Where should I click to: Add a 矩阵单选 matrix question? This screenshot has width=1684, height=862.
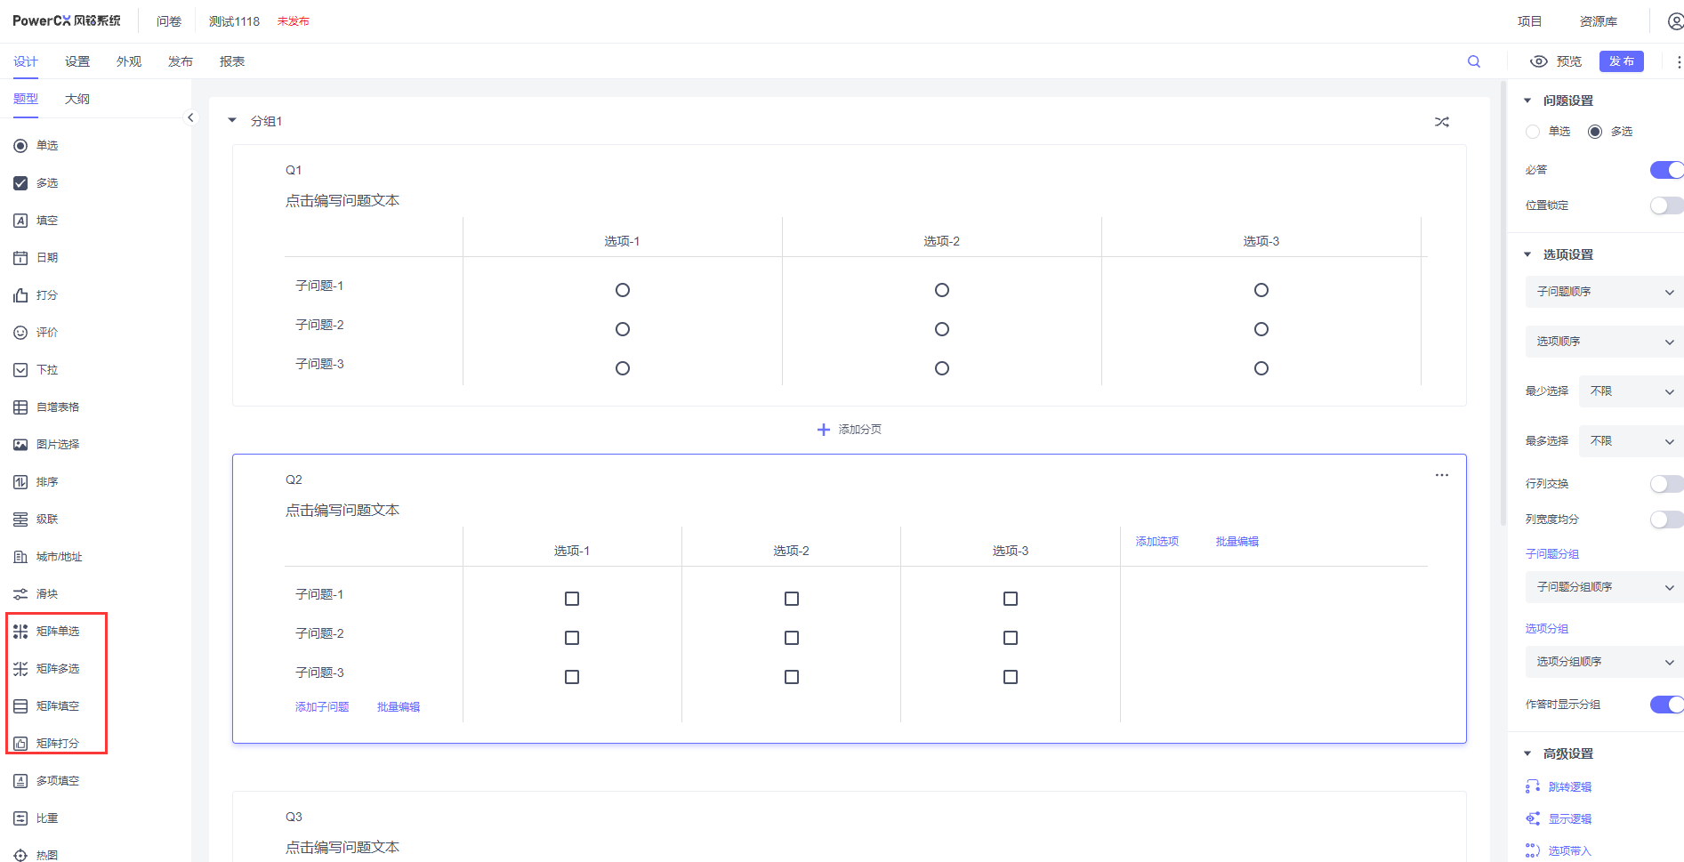57,632
